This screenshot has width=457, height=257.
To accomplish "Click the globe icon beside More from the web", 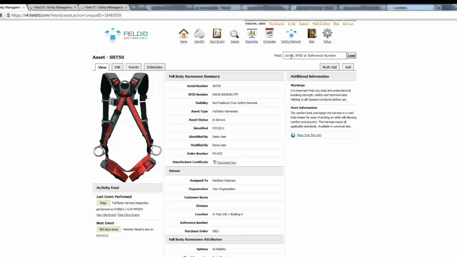I will click(293, 135).
